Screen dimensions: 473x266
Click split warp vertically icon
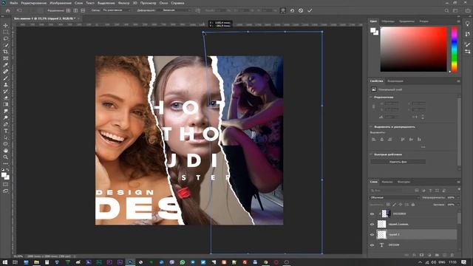(75, 10)
